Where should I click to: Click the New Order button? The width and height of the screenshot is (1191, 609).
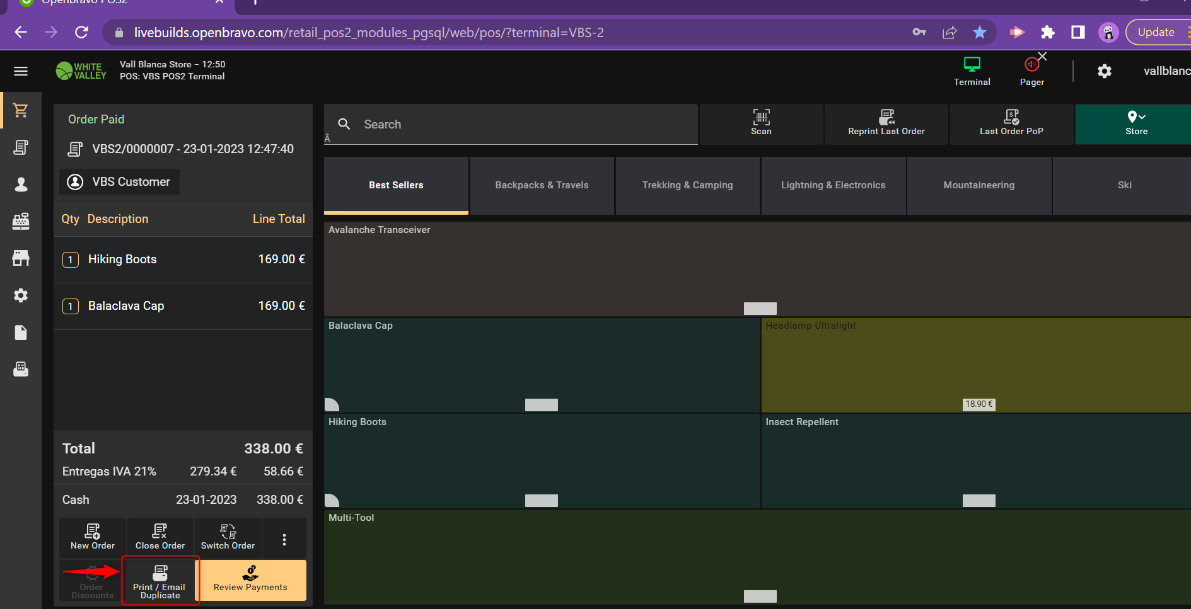(x=93, y=537)
